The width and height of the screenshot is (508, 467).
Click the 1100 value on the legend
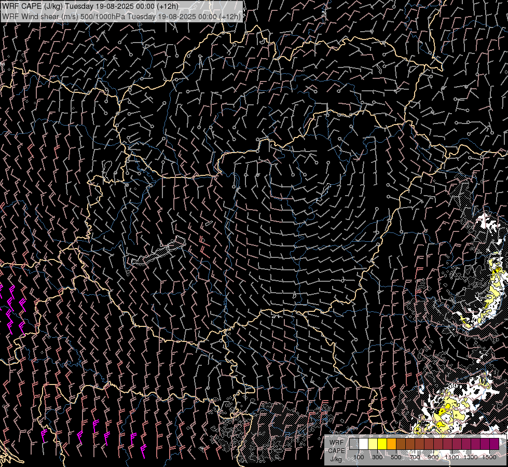[452, 457]
